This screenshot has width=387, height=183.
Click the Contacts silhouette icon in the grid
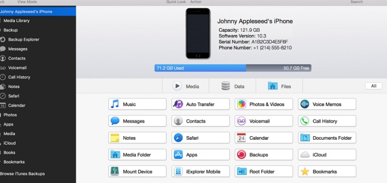click(x=178, y=121)
